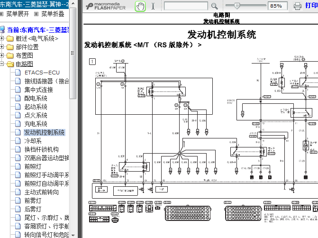Image resolution: width=318 pixels, height=238 pixels.
Task: Click the 发动机控制系统 document icon
Action: (x=18, y=132)
